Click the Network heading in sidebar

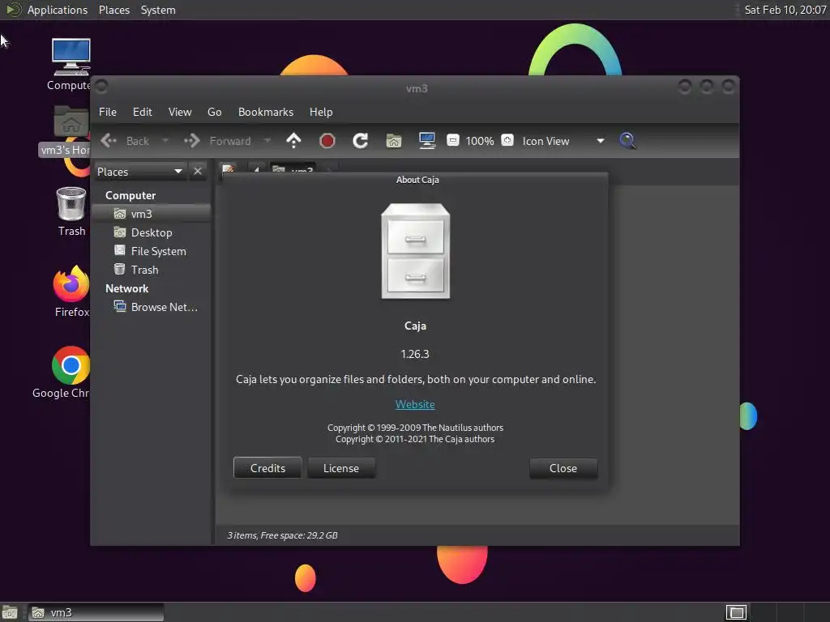126,288
